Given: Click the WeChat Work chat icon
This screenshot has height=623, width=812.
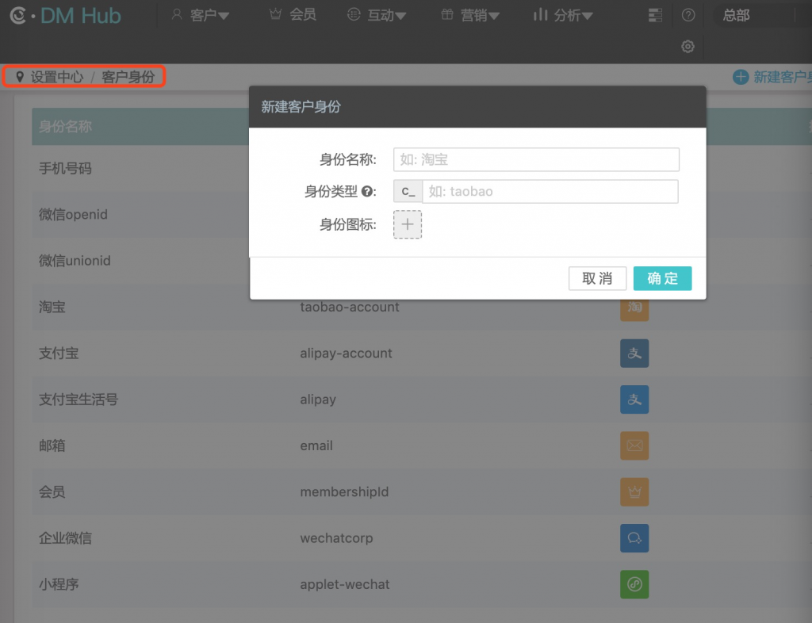Looking at the screenshot, I should tap(634, 538).
